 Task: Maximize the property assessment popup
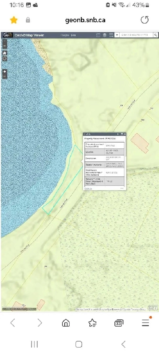tap(122, 134)
